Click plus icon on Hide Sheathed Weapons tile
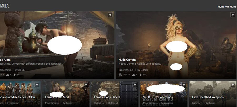237x107 pixels. 233,85
